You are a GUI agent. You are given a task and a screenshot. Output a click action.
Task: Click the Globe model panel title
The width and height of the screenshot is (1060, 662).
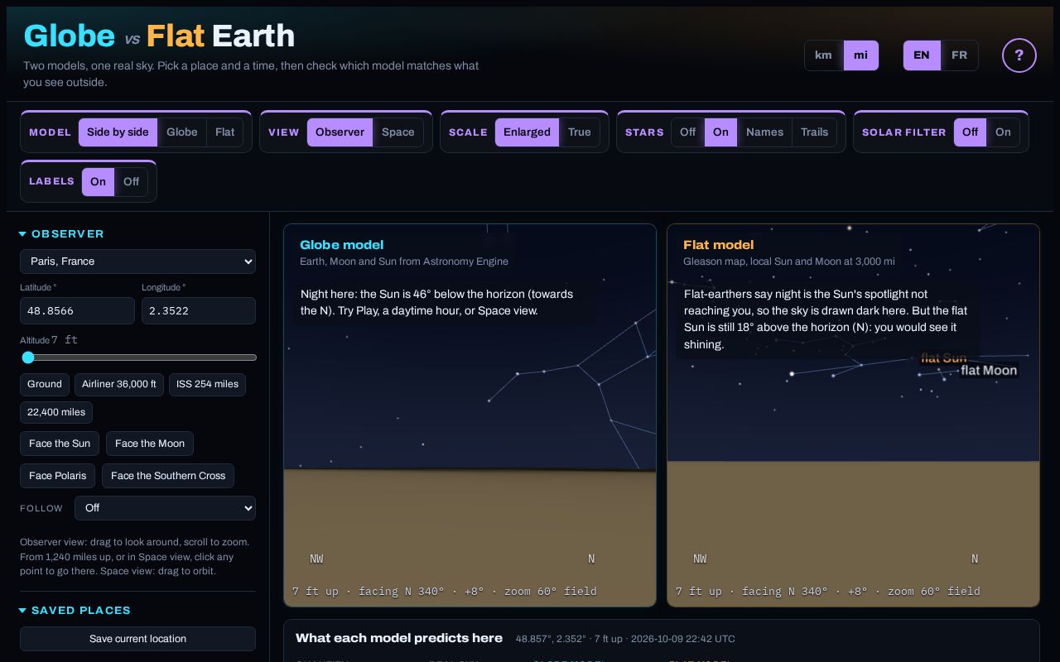341,245
